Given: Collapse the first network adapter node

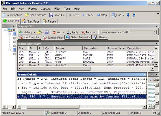Looking at the screenshot, I should [10, 34].
